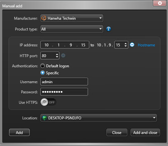Toggle the Use HTTPS switch
Viewport: 168px width, 146px height.
coord(48,102)
